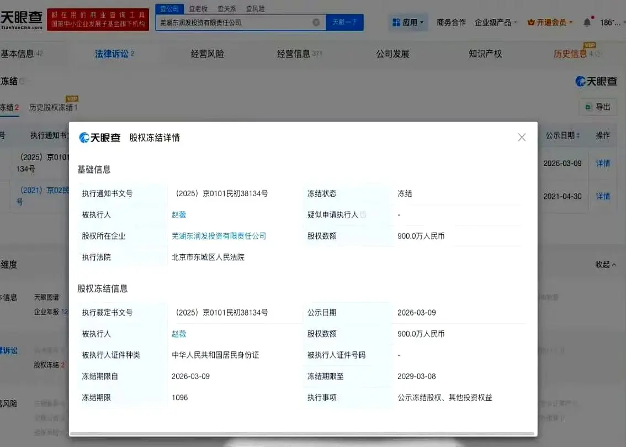Select the 查老板 search tab

pos(198,9)
